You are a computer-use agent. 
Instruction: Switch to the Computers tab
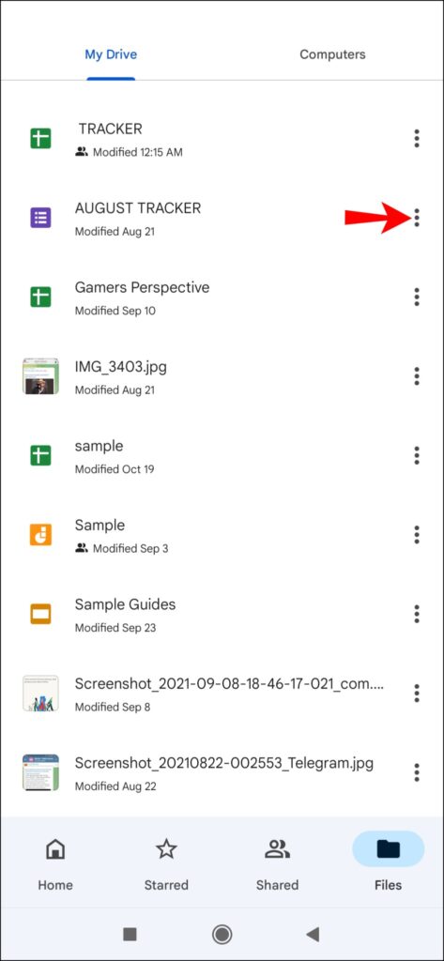click(332, 54)
